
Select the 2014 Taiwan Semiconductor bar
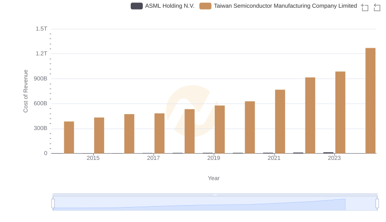point(69,138)
